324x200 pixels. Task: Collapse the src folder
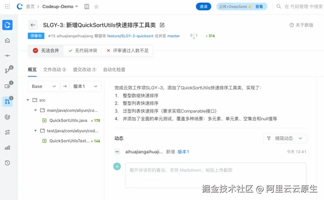[28, 100]
